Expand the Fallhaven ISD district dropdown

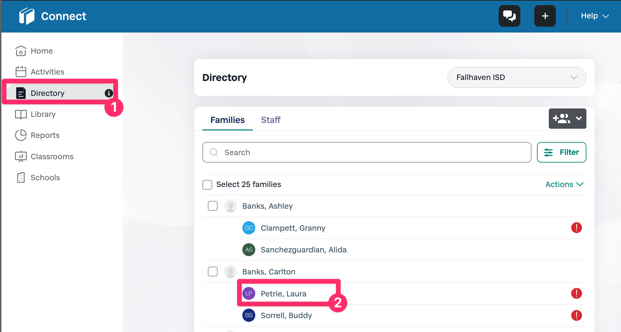pos(517,77)
